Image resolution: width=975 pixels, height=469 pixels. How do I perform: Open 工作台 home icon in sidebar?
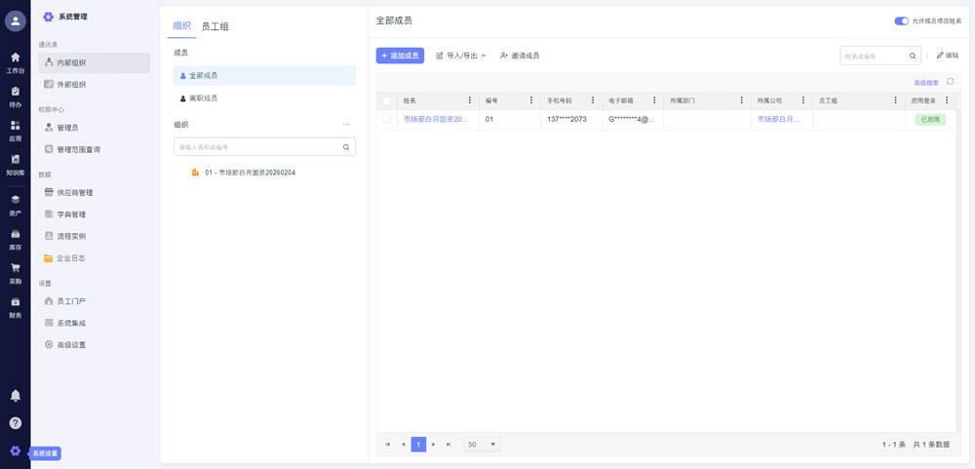15,60
